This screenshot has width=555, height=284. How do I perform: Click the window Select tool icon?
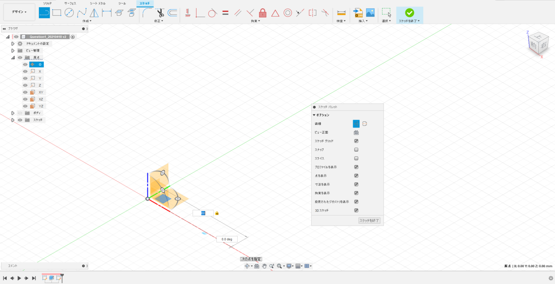(386, 12)
